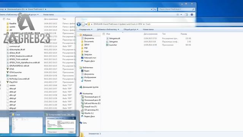Switch to the Crack window taskbar thumbnail

coord(27,123)
